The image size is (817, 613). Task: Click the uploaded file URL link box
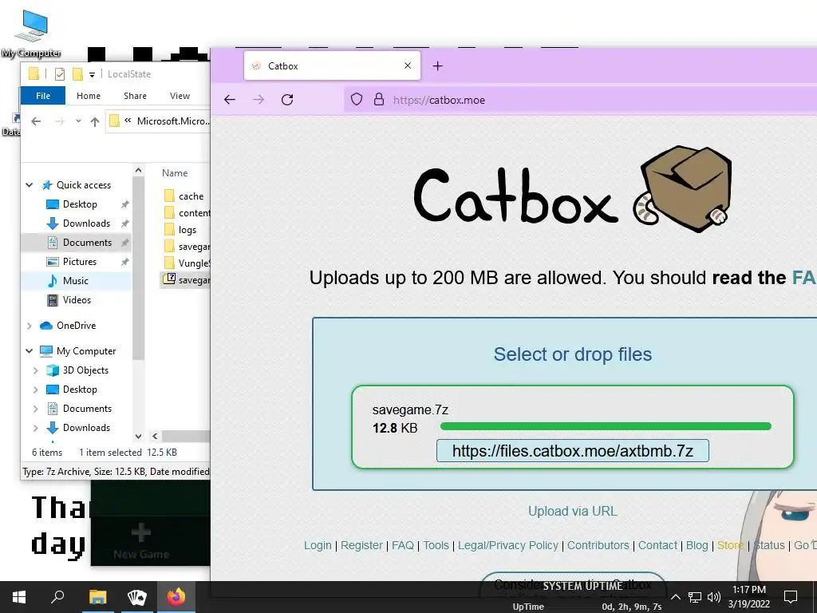(x=573, y=451)
